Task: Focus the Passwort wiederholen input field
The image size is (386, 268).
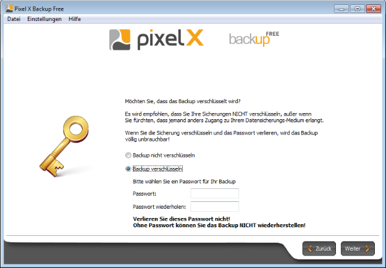Action: pos(215,206)
